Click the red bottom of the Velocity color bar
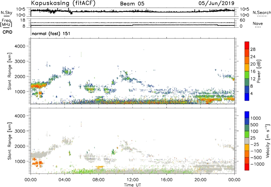 [247, 167]
